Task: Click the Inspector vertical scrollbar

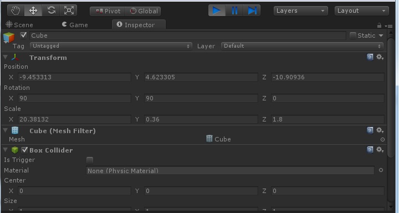Action: (391, 97)
